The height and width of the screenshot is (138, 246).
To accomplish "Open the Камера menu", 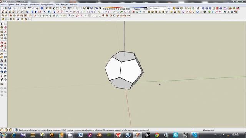I will point(24,5).
